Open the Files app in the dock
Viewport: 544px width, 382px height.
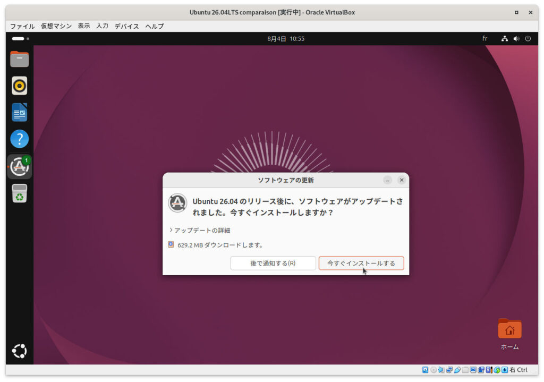[x=20, y=60]
